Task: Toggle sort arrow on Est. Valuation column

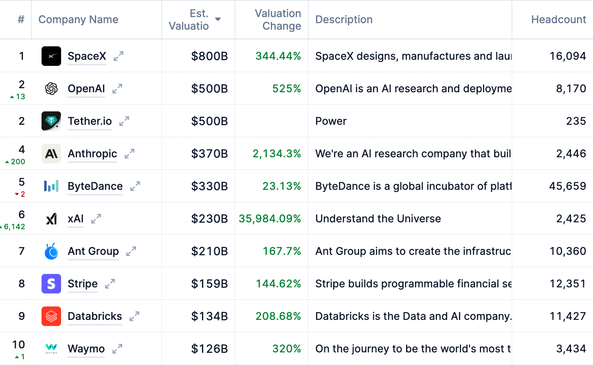Action: 218,20
